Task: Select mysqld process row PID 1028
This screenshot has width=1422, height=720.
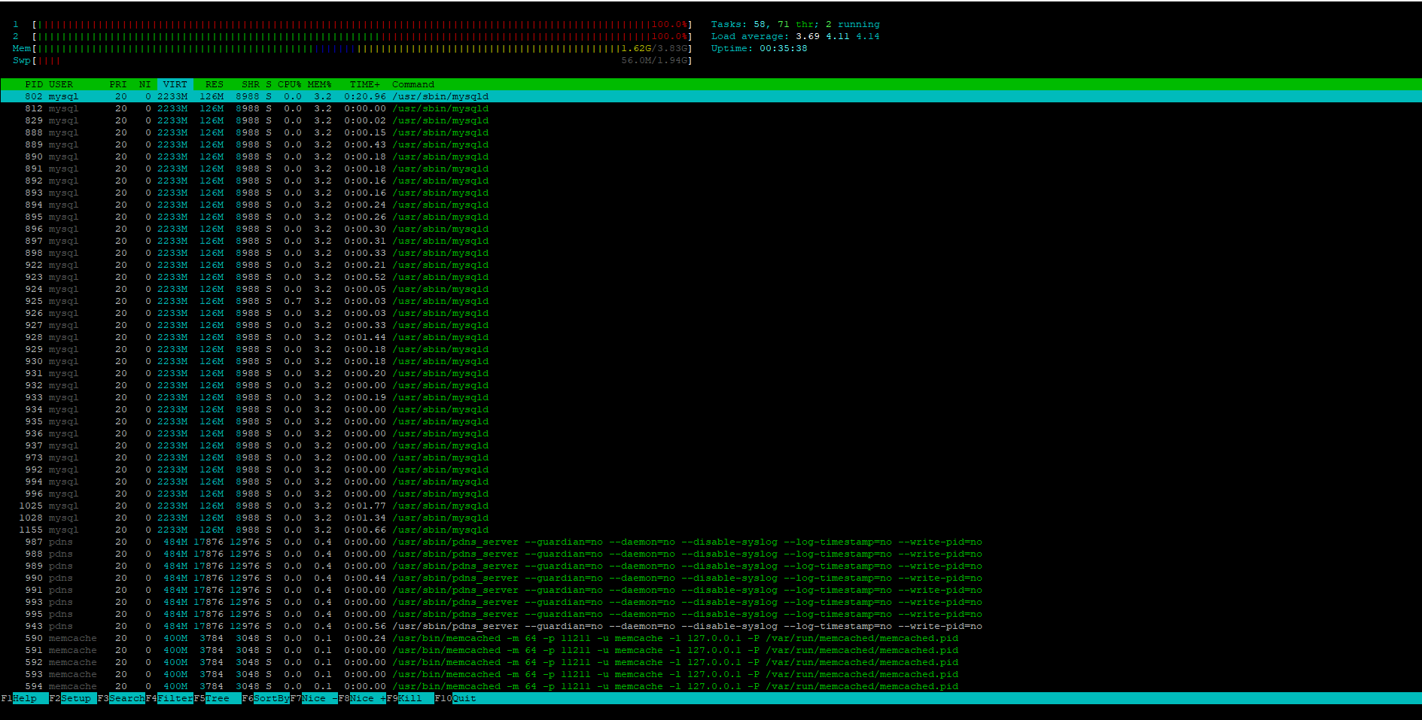Action: click(x=711, y=518)
